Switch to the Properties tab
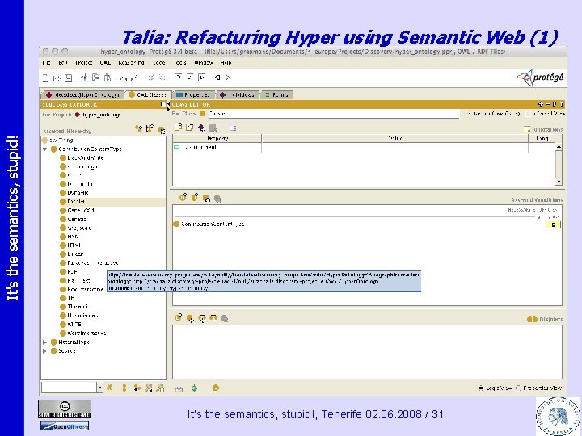Screen dimensions: 582x436 (x=193, y=95)
